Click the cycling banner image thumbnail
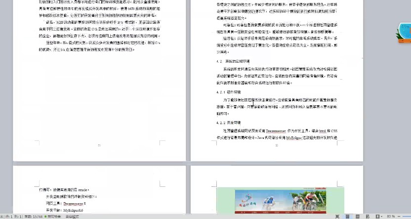The height and width of the screenshot is (219, 411). [x=280, y=201]
